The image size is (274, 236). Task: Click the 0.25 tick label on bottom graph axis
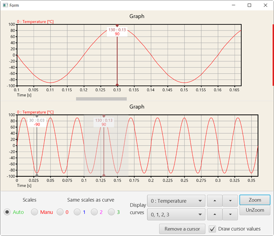[184, 180]
